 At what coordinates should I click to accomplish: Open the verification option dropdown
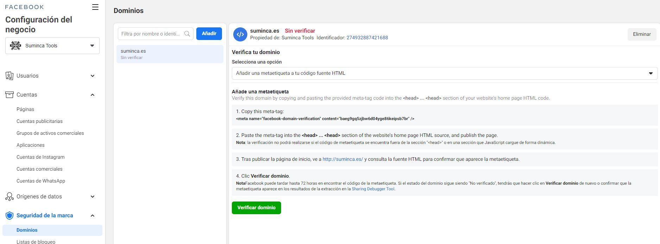click(x=445, y=73)
